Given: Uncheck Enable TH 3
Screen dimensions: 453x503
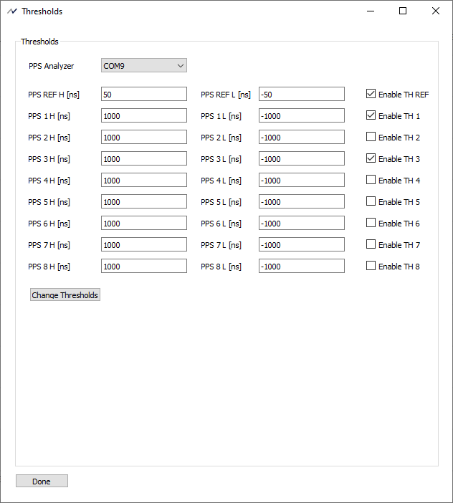Looking at the screenshot, I should click(x=371, y=158).
